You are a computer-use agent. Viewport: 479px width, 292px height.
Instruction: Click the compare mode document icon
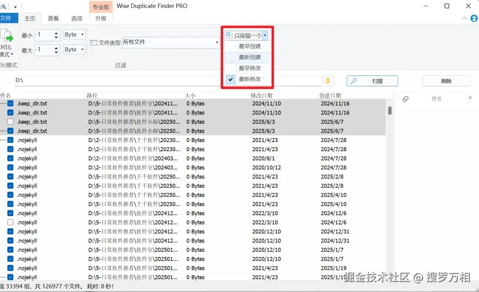pyautogui.click(x=7, y=35)
